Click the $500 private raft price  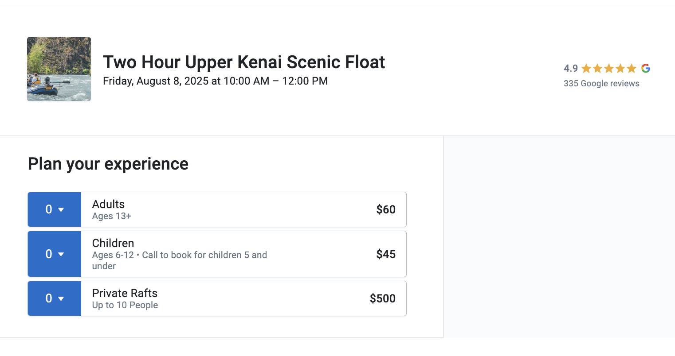click(382, 298)
